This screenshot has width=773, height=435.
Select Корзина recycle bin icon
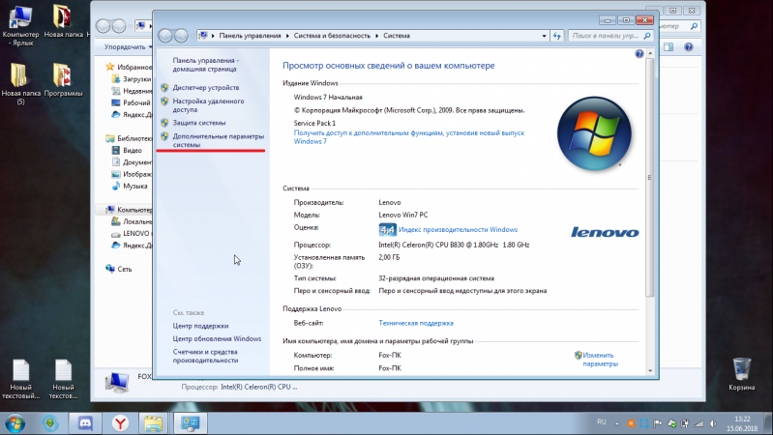click(x=741, y=374)
